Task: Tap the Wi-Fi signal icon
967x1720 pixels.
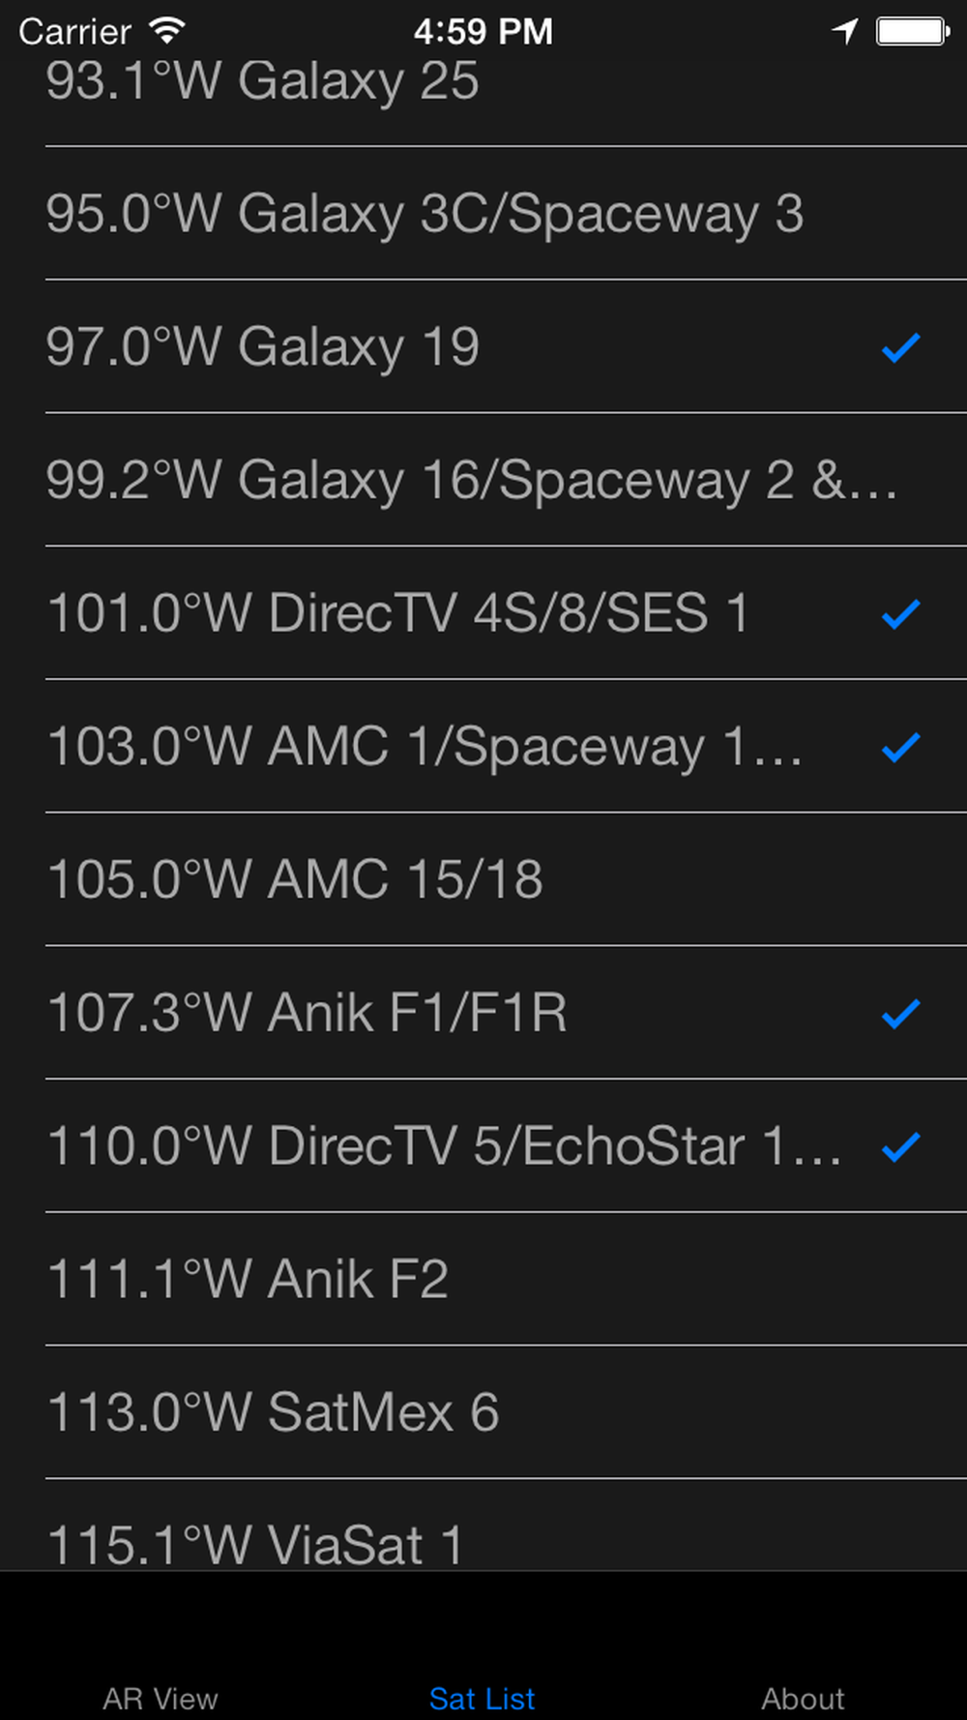Action: click(x=167, y=32)
